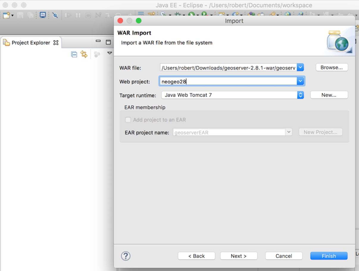The height and width of the screenshot is (271, 359).
Task: Click the Cancel button
Action: (x=284, y=256)
